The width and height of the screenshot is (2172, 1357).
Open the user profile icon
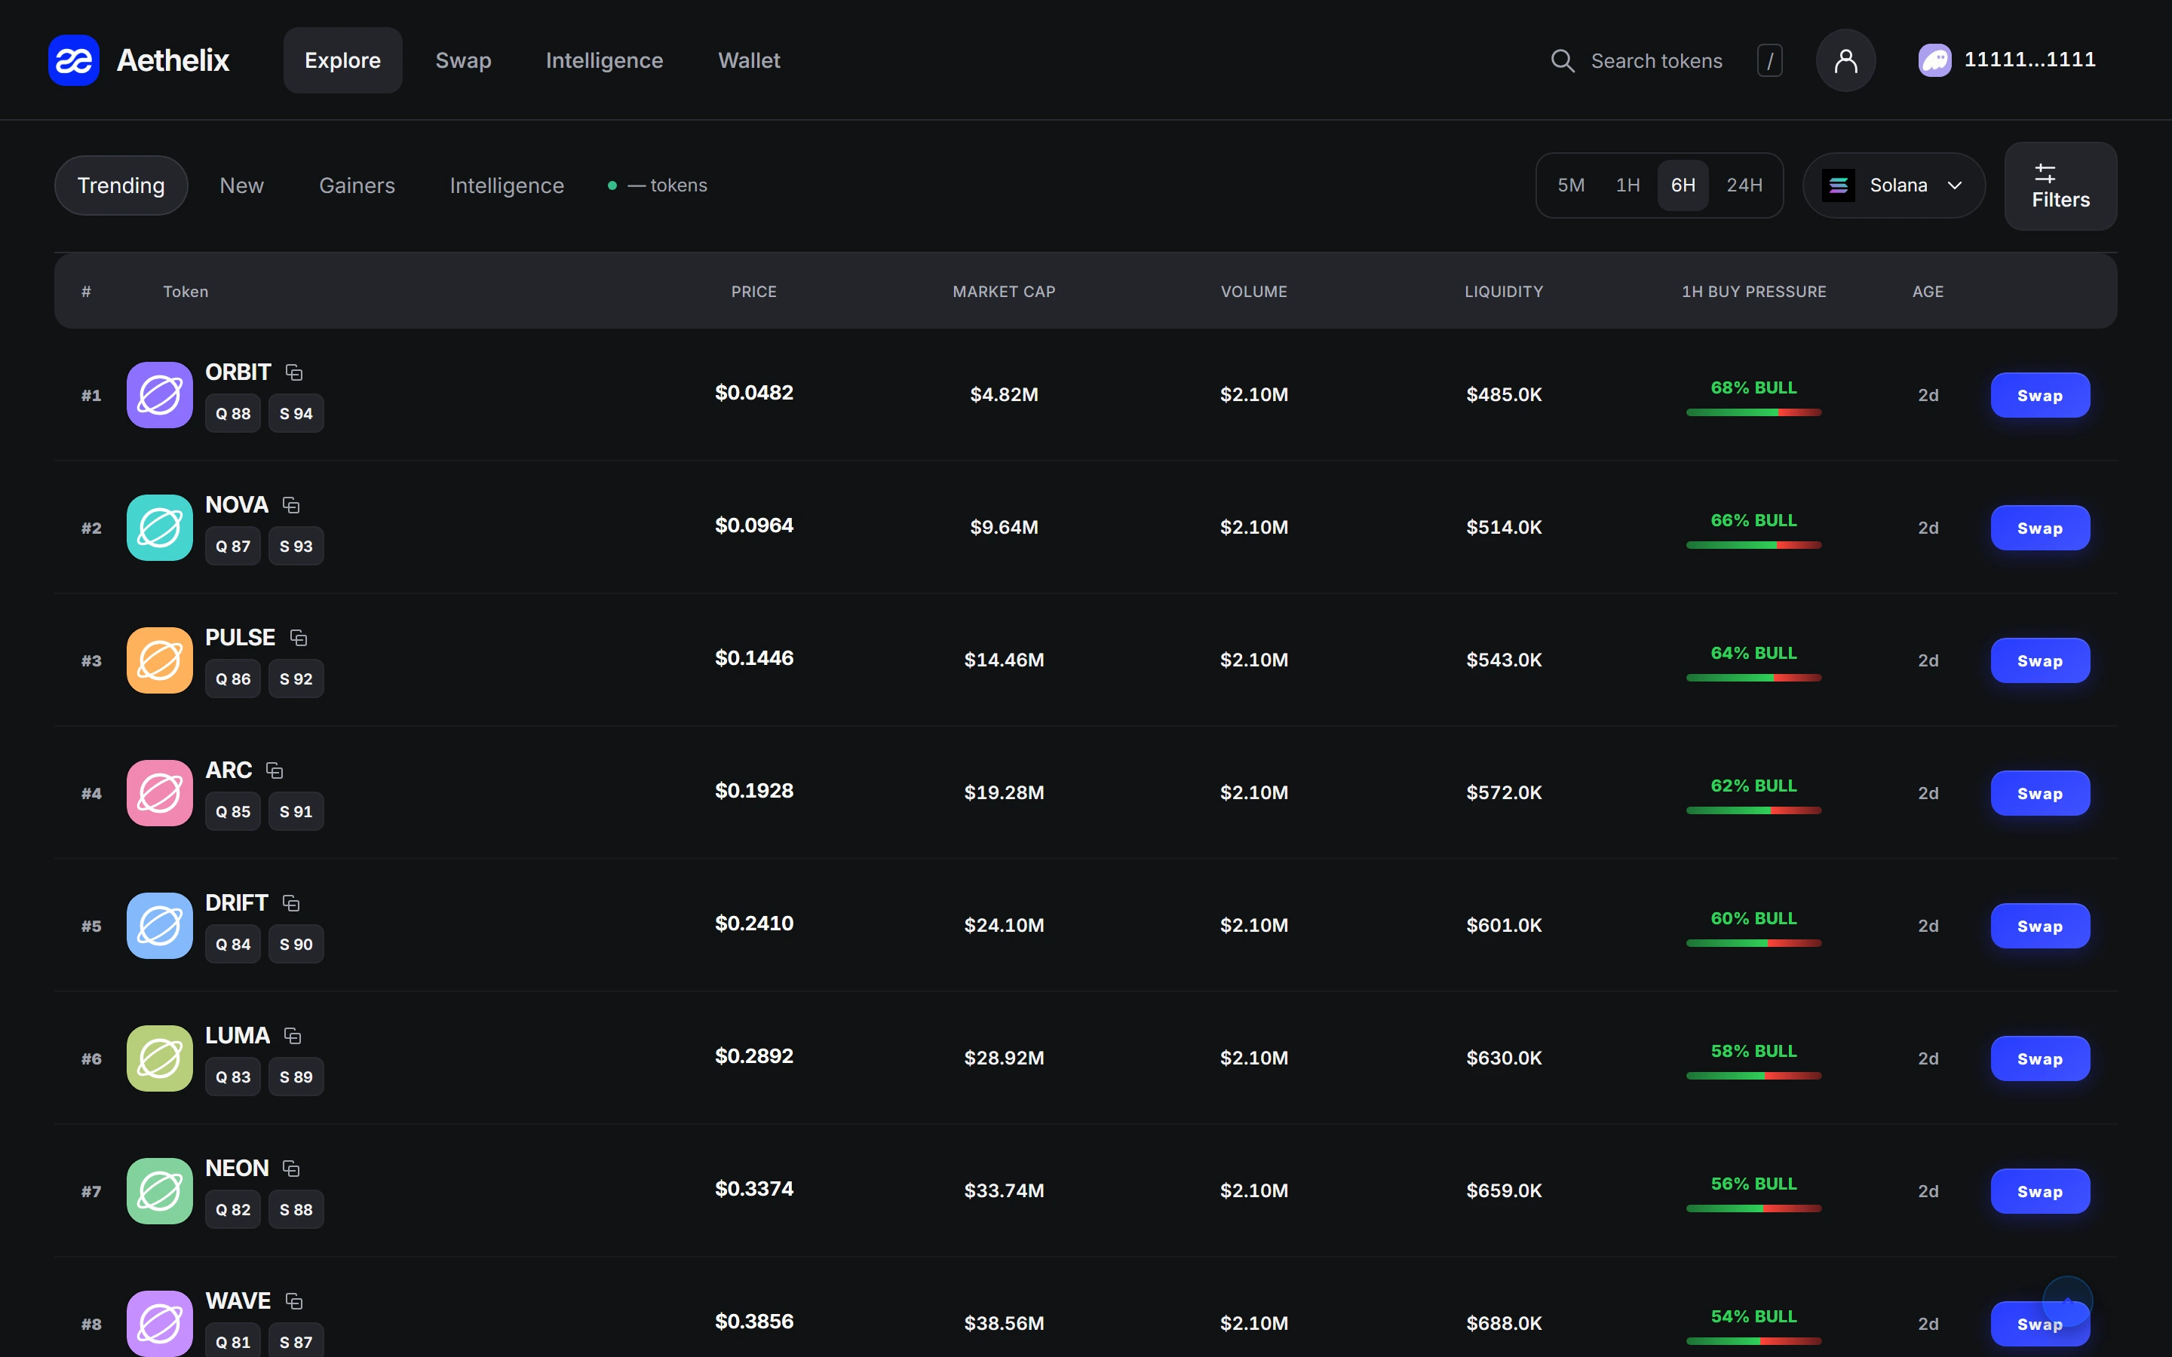(1845, 60)
